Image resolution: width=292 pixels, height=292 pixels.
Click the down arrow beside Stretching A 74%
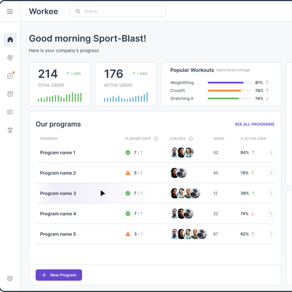click(x=267, y=99)
